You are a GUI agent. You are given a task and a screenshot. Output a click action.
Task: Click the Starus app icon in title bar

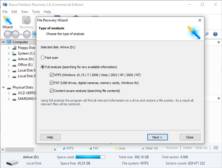tap(5, 4)
